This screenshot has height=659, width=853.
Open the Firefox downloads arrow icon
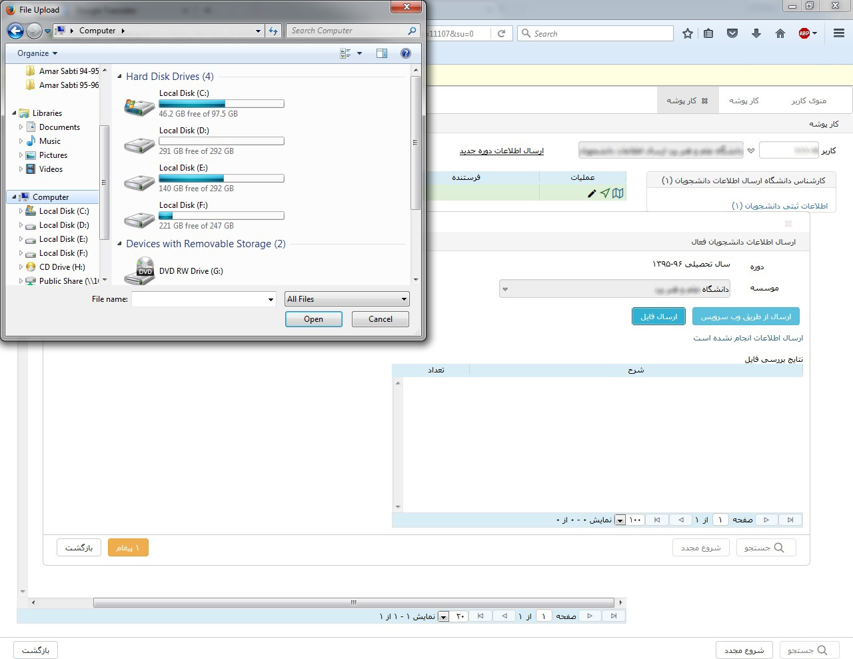[x=756, y=33]
